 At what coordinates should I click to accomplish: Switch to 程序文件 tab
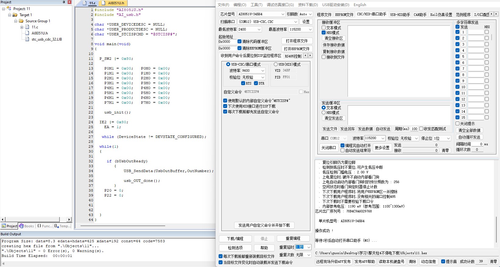pyautogui.click(x=324, y=15)
